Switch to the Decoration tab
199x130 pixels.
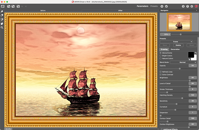[175, 49]
